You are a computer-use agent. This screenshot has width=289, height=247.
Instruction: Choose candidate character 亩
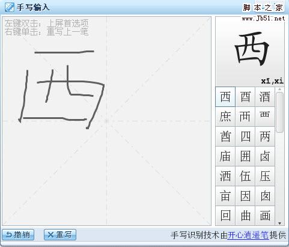[x=225, y=196]
